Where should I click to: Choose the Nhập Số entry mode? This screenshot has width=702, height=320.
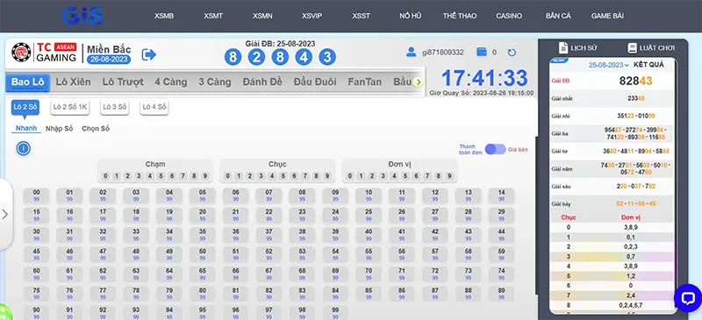tap(59, 129)
